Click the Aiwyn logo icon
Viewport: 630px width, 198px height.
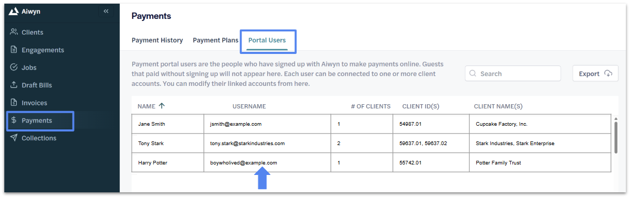point(14,12)
